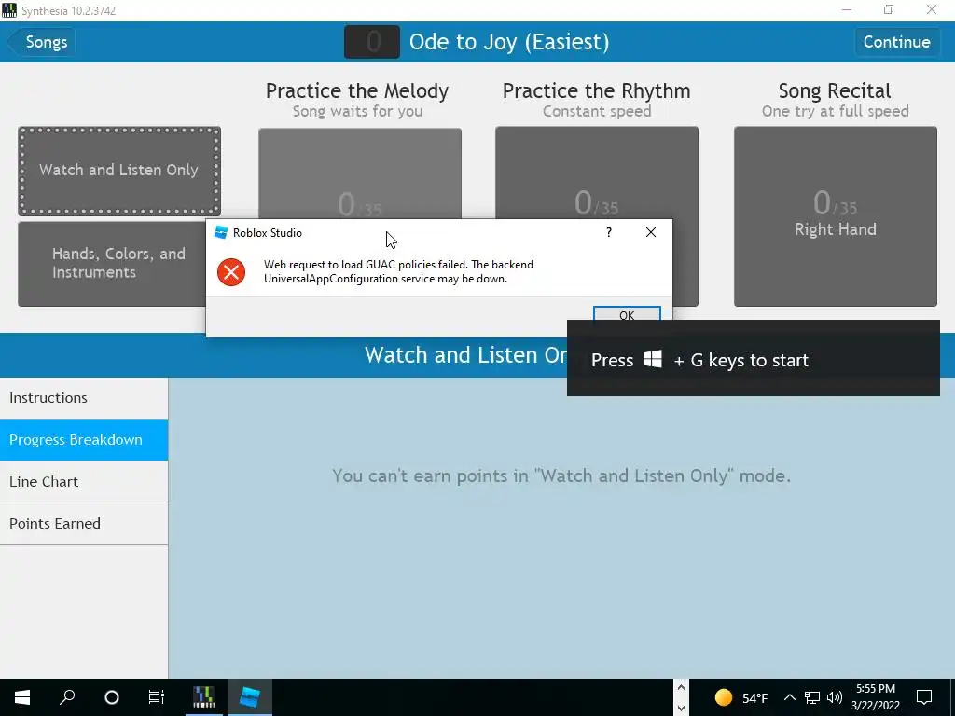This screenshot has width=955, height=716.
Task: Click the red error icon in dialog
Action: (x=231, y=271)
